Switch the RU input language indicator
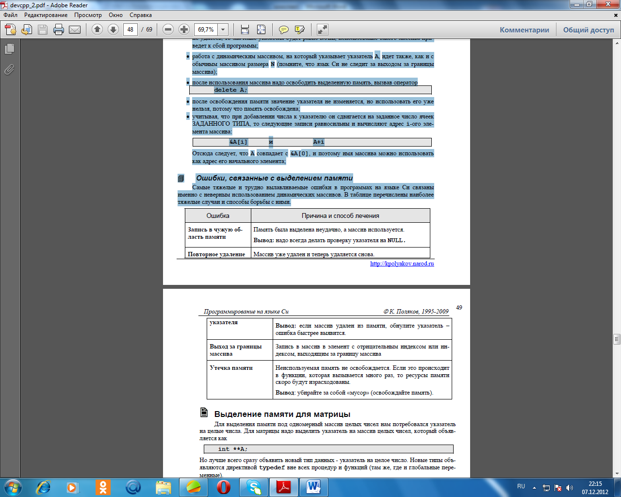 click(x=521, y=486)
